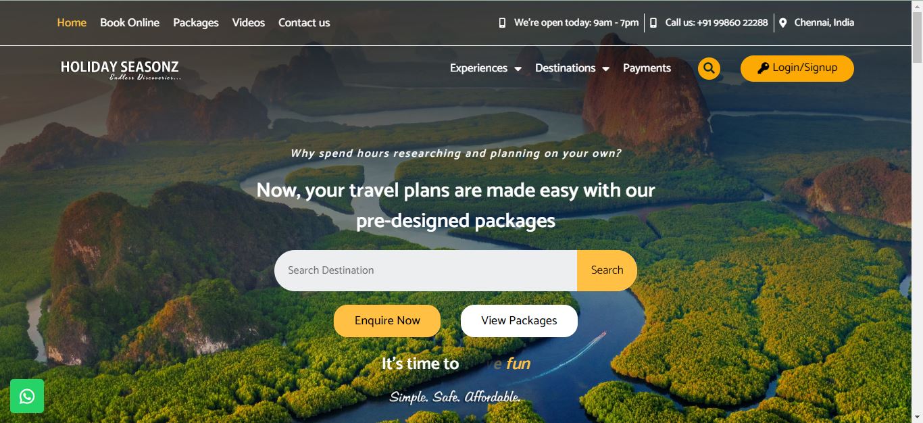Click the yellow magnifier search icon
923x423 pixels.
[709, 68]
